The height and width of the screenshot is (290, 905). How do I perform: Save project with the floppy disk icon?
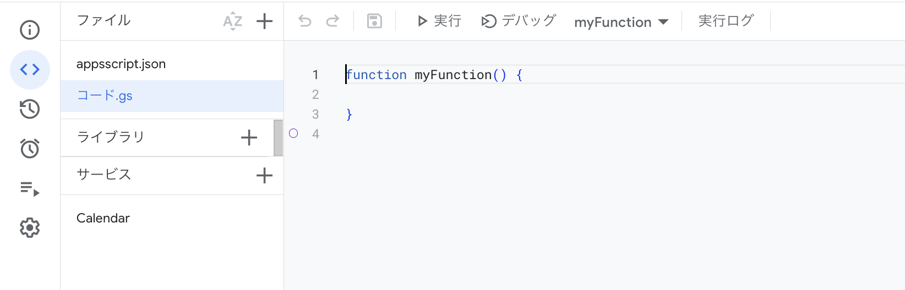click(374, 21)
